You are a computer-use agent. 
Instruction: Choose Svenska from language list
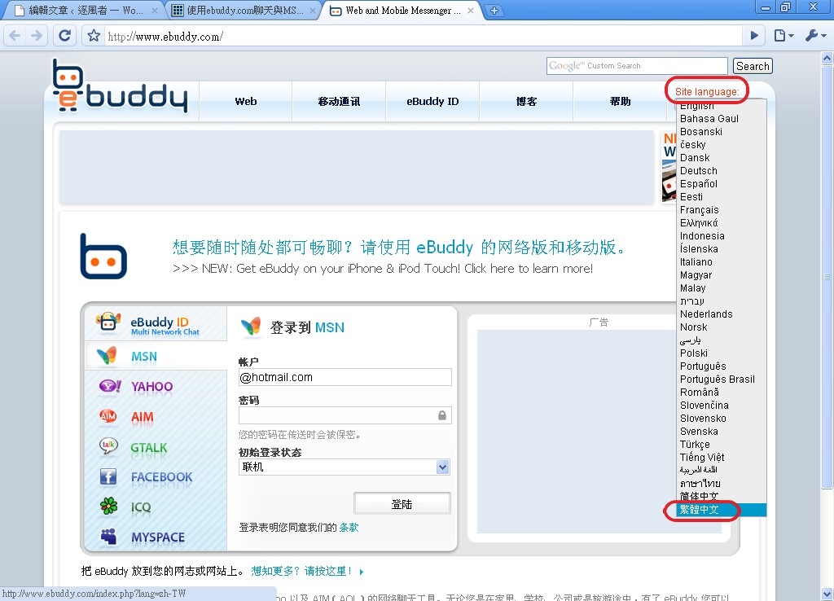point(722,432)
